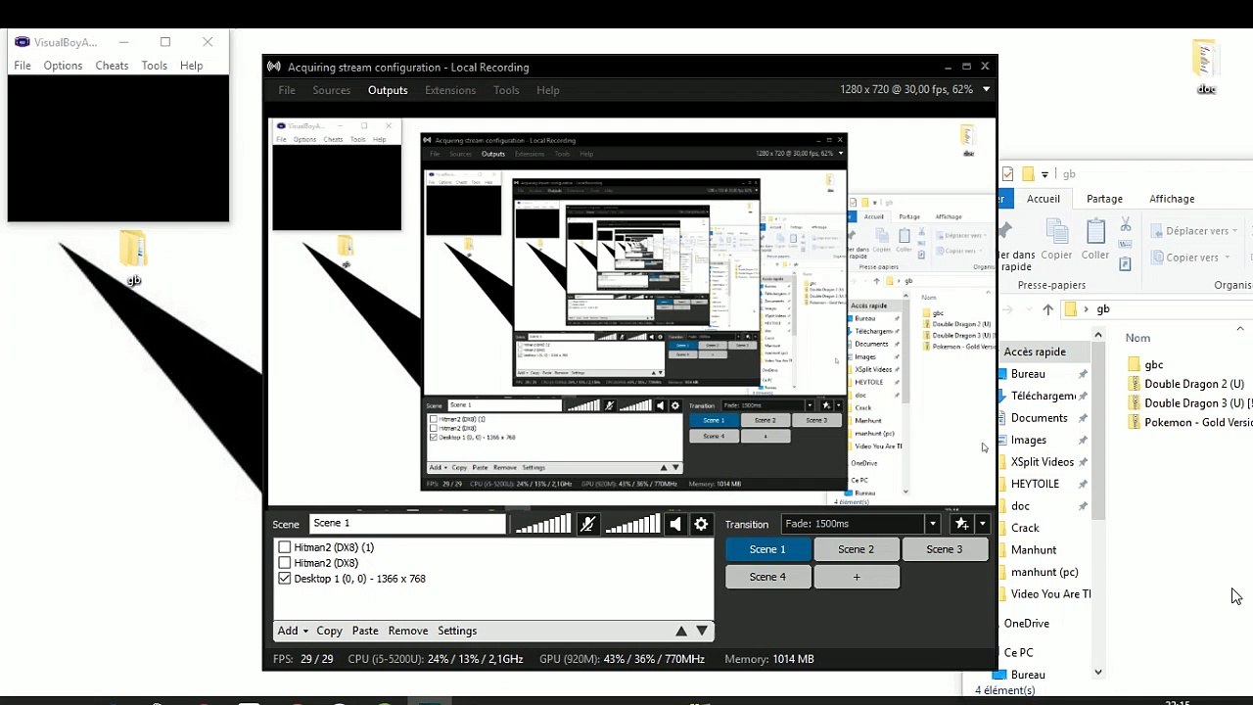Adjust the microphone volume bars
Screen dimensions: 1253x705
[x=543, y=525]
